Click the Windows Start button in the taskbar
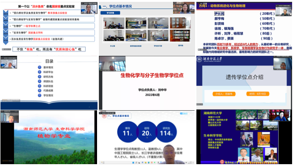This screenshot has height=166, width=293. [133, 163]
